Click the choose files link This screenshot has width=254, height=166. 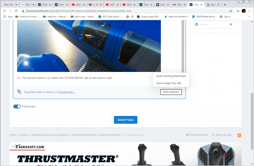click(x=67, y=92)
